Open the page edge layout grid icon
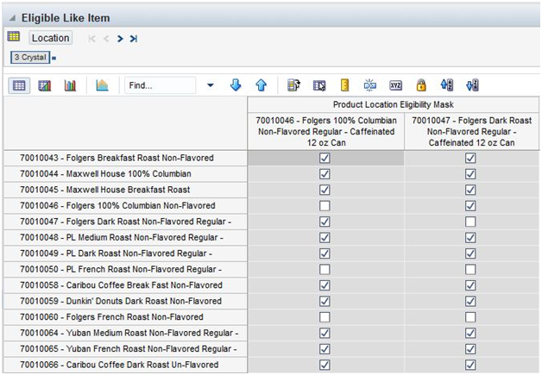Screen dimensions: 542x375 coord(14,36)
